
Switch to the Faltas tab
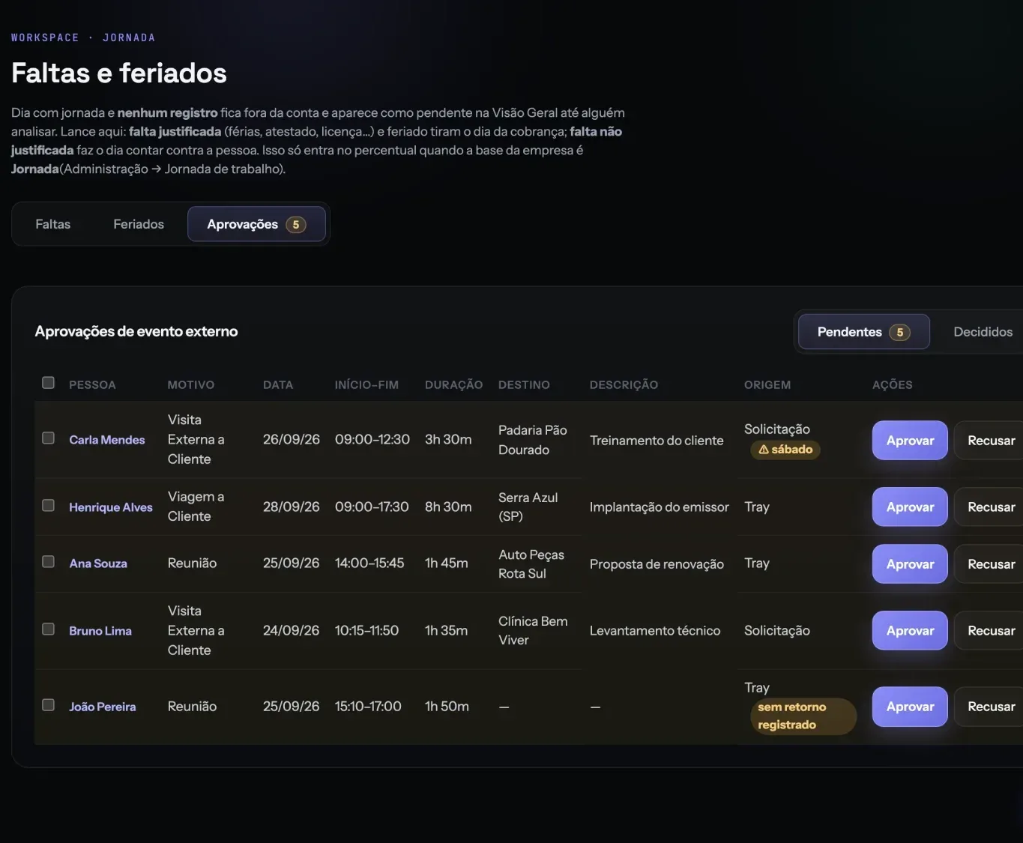[x=52, y=224]
